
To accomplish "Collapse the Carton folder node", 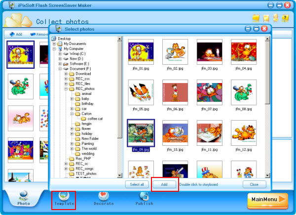I will point(72,114).
